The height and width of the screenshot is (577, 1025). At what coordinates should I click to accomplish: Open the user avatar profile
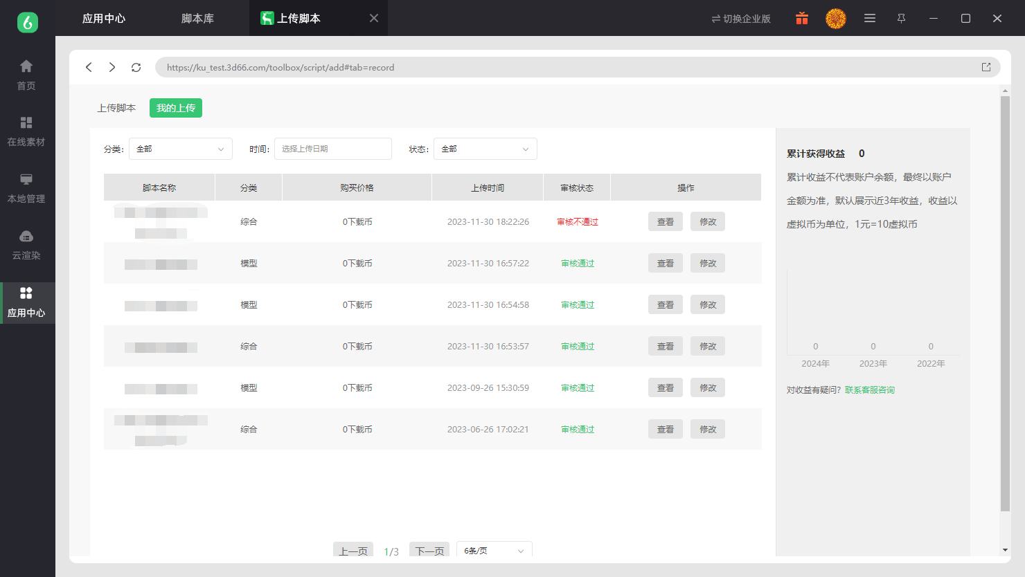tap(836, 19)
